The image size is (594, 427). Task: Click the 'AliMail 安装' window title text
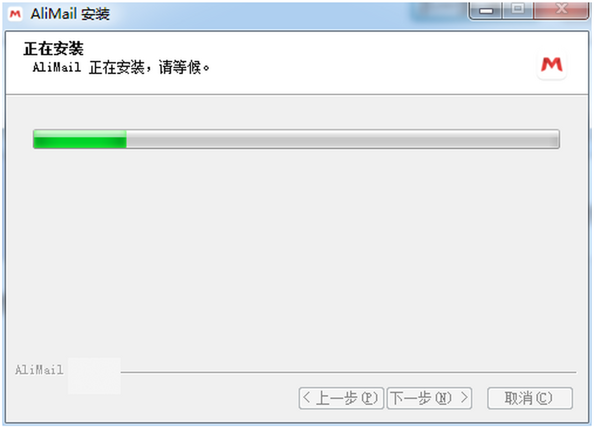click(70, 14)
